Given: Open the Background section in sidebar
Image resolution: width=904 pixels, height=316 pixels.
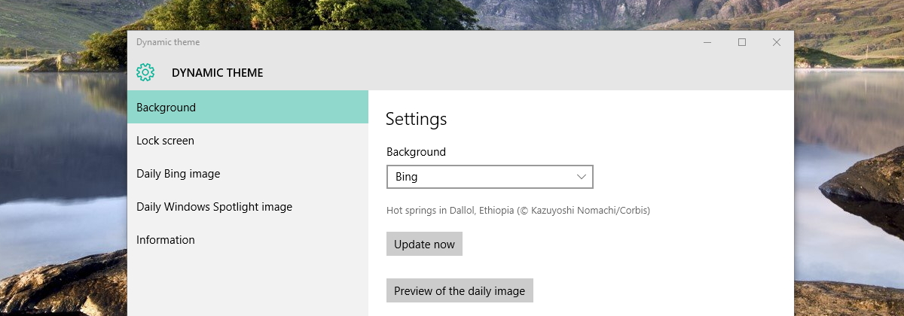Looking at the screenshot, I should 248,107.
